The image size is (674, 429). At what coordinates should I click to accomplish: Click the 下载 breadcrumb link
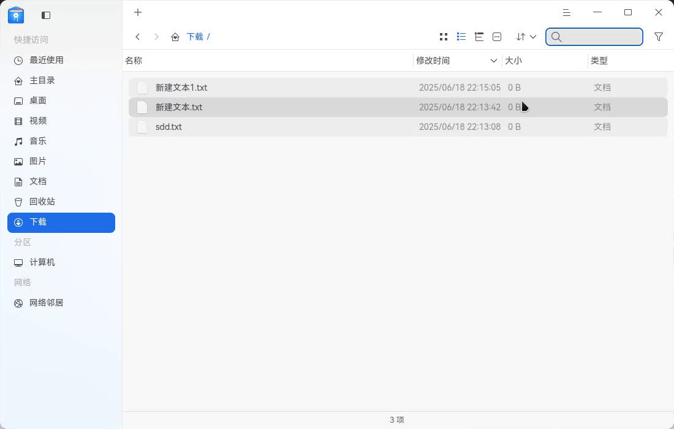pos(195,37)
